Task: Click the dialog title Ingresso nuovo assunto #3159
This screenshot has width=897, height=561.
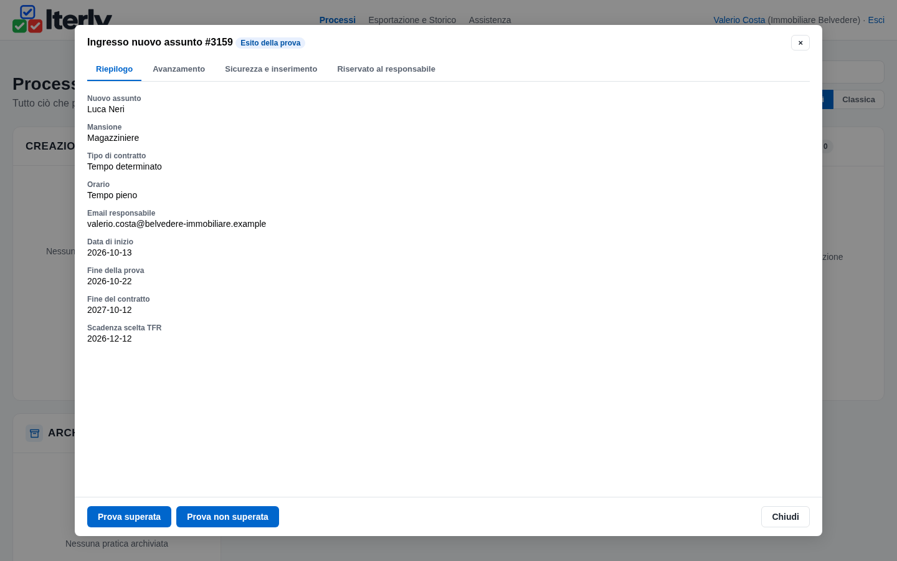Action: click(160, 42)
